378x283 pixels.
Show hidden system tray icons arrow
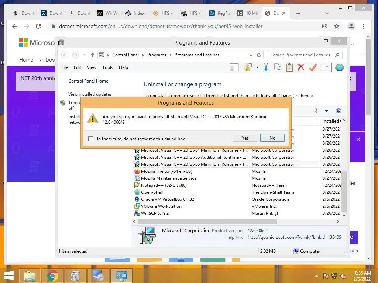click(316, 276)
